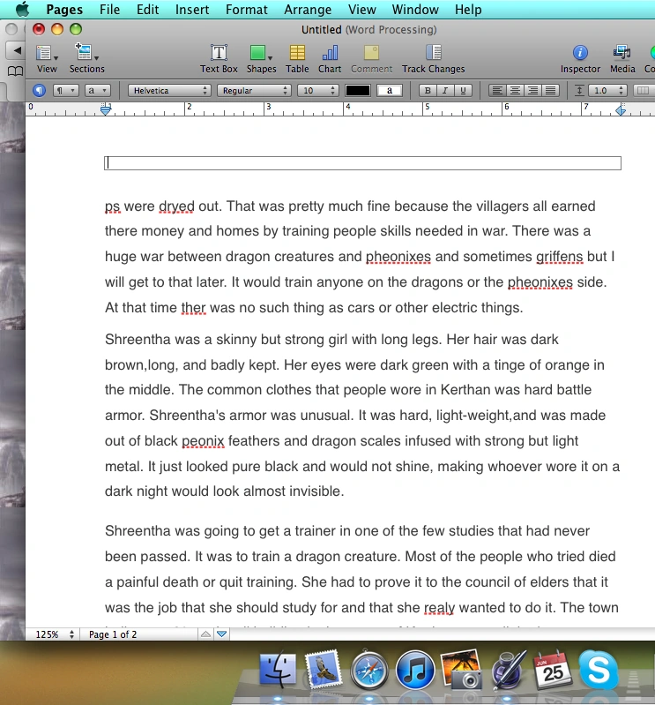The image size is (655, 705).
Task: Open the black text color well
Action: 358,90
